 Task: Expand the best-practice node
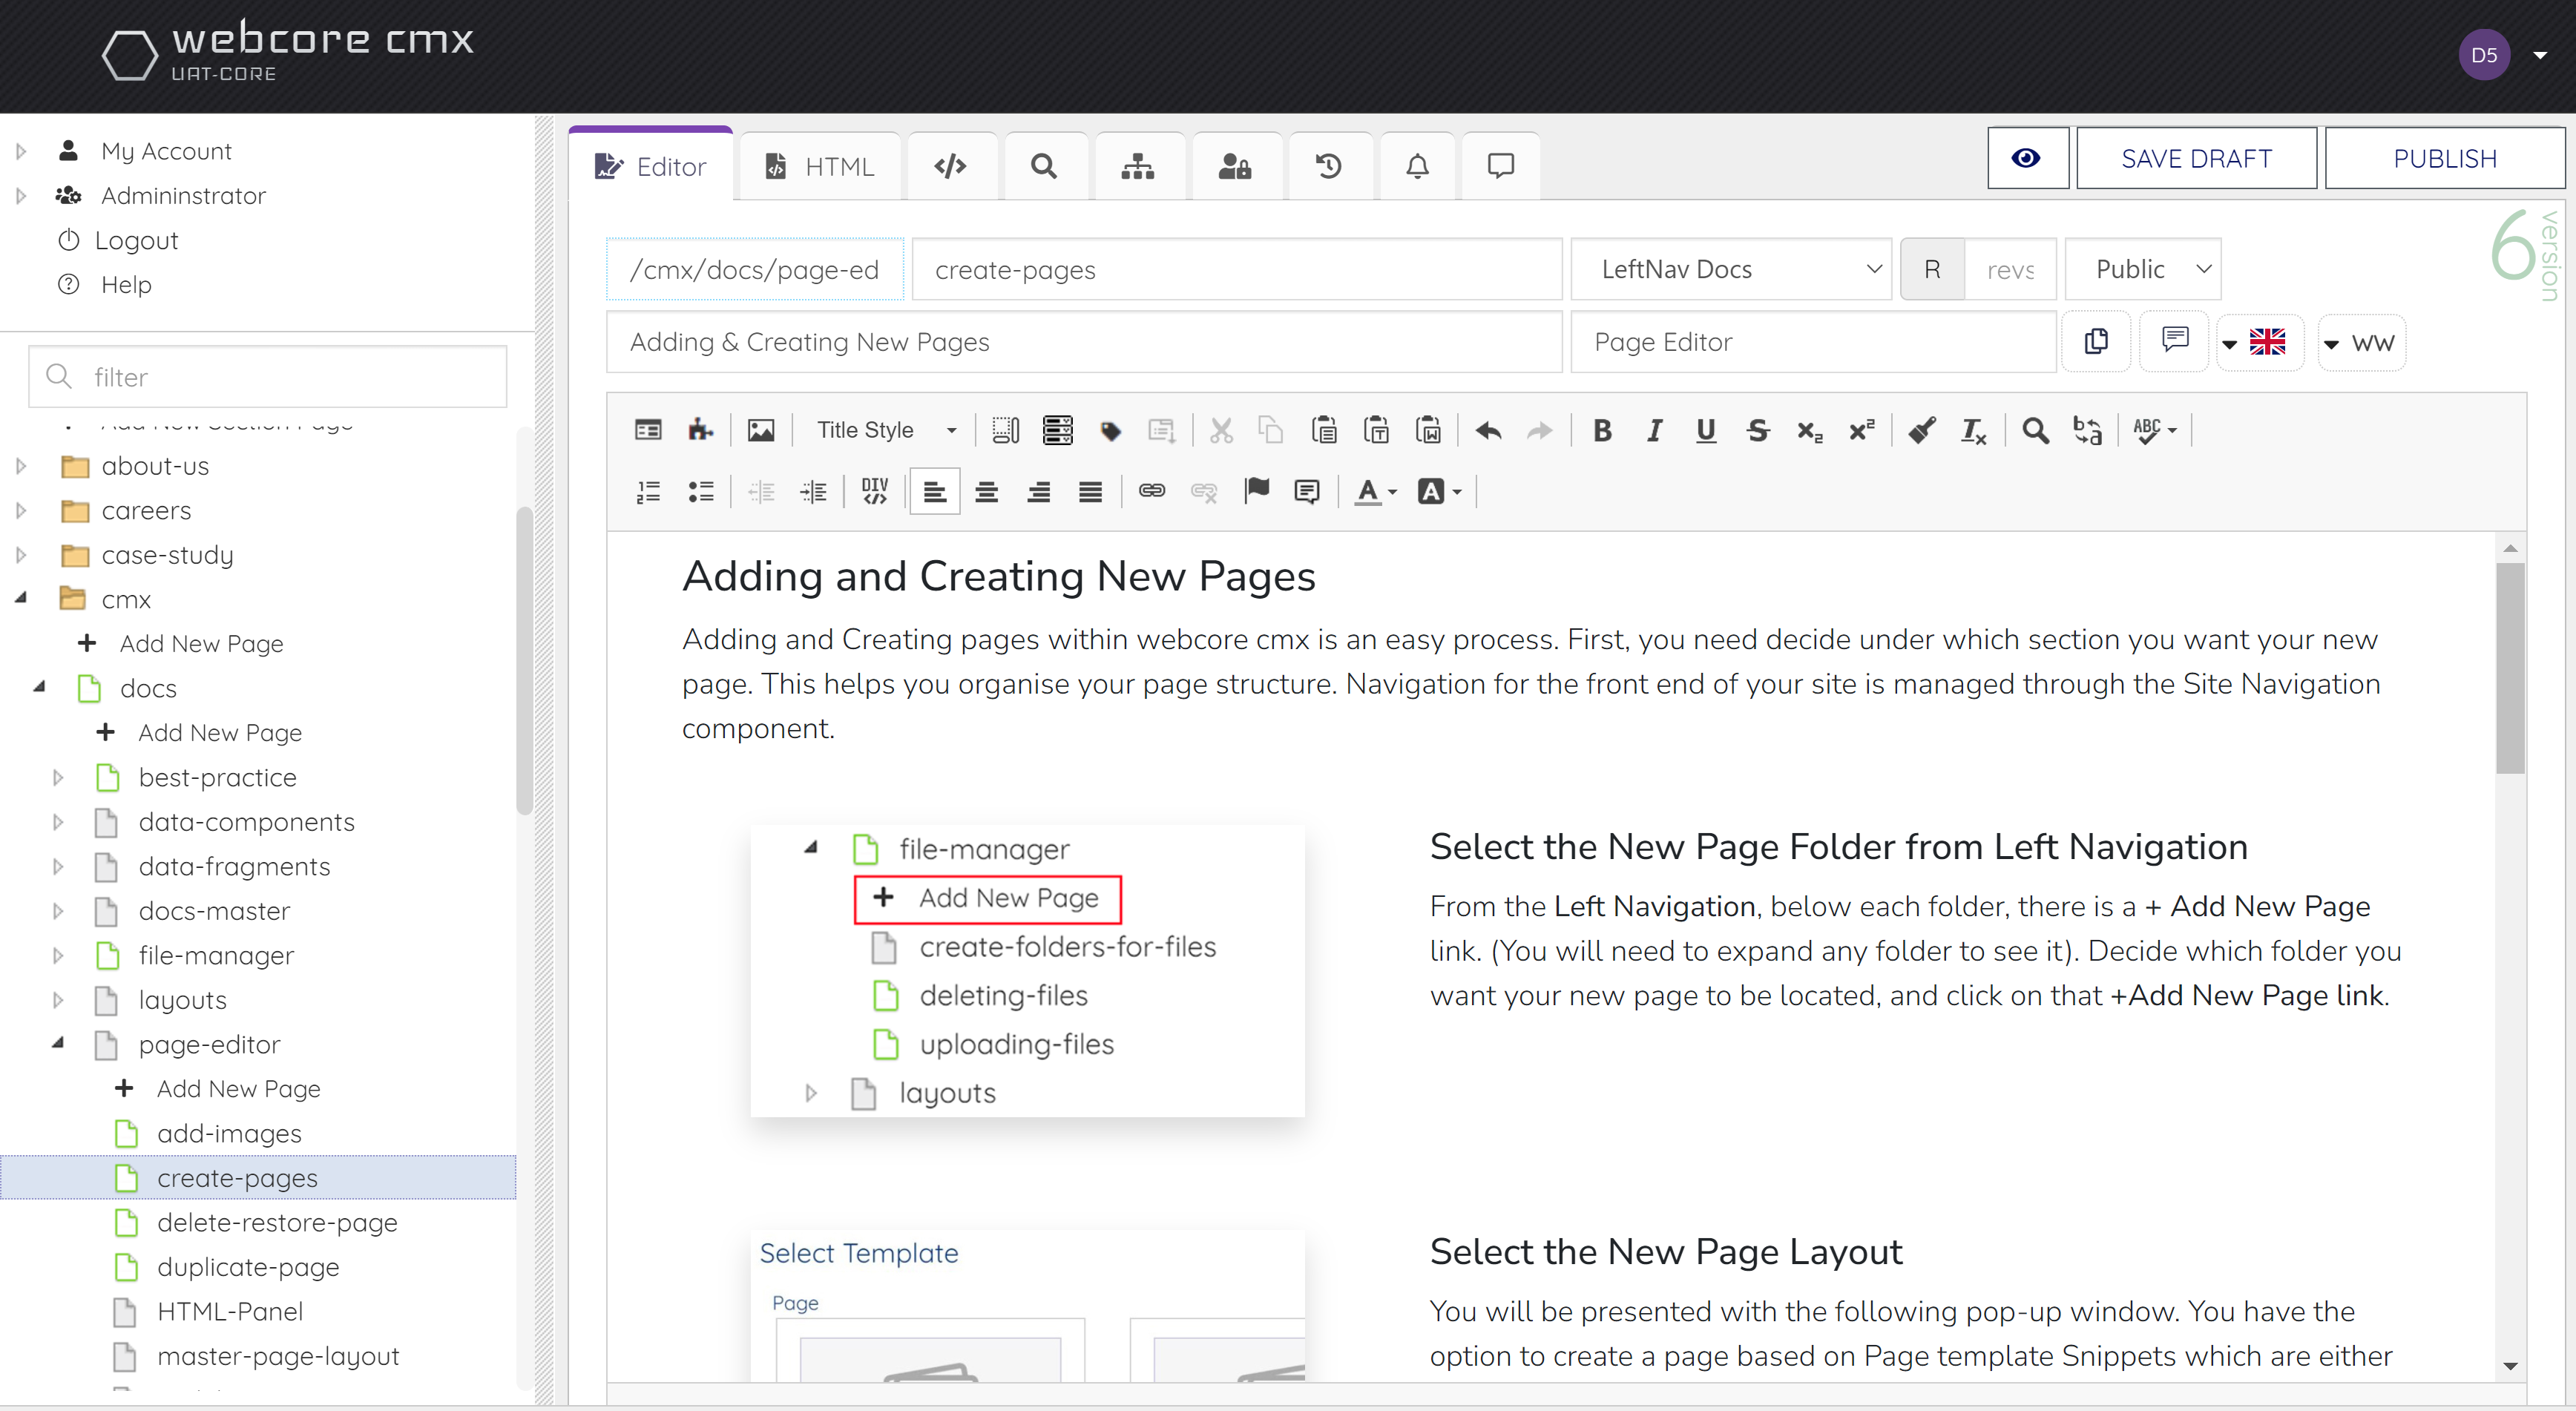(58, 777)
